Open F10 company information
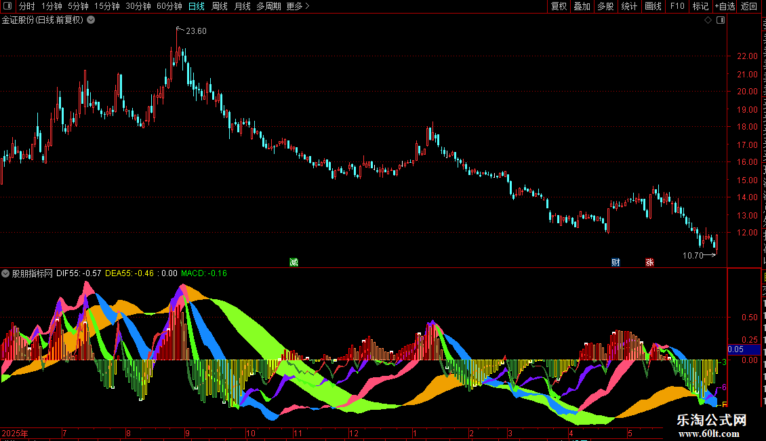This screenshot has height=441, width=766. tap(677, 6)
